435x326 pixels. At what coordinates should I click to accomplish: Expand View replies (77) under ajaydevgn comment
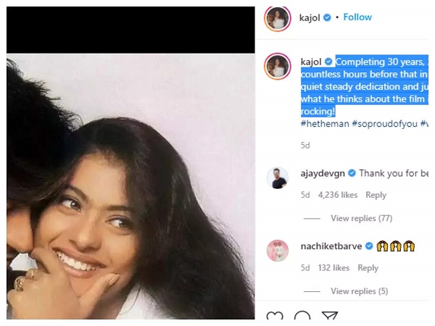[361, 218]
